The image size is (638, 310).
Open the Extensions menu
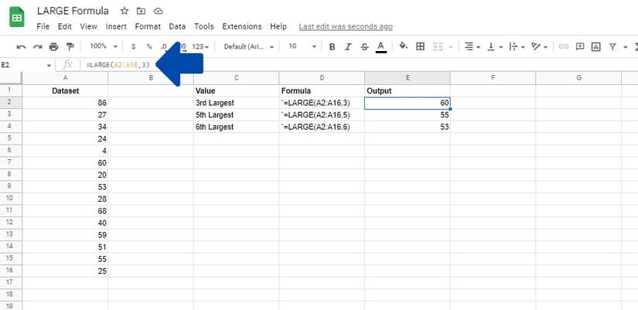242,26
